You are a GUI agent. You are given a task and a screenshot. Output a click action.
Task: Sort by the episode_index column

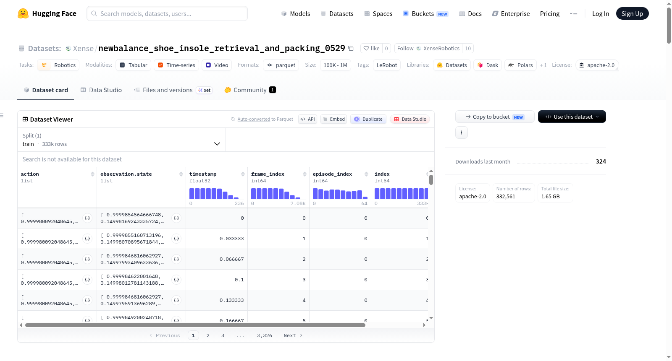(x=366, y=174)
